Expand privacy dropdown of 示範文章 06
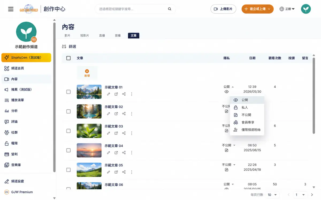The image size is (321, 200). 233,184
